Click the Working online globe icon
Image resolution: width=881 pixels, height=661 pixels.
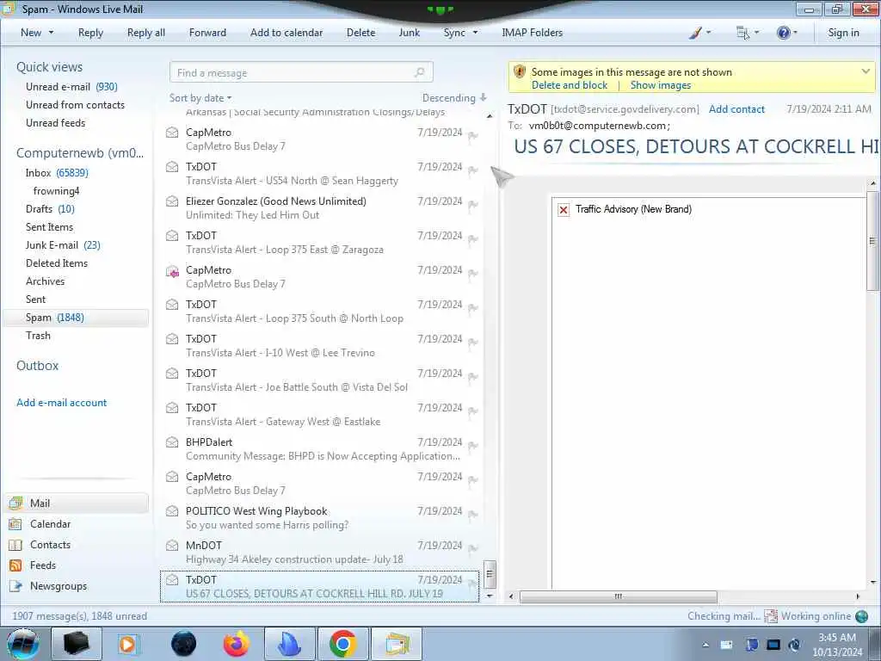[861, 616]
